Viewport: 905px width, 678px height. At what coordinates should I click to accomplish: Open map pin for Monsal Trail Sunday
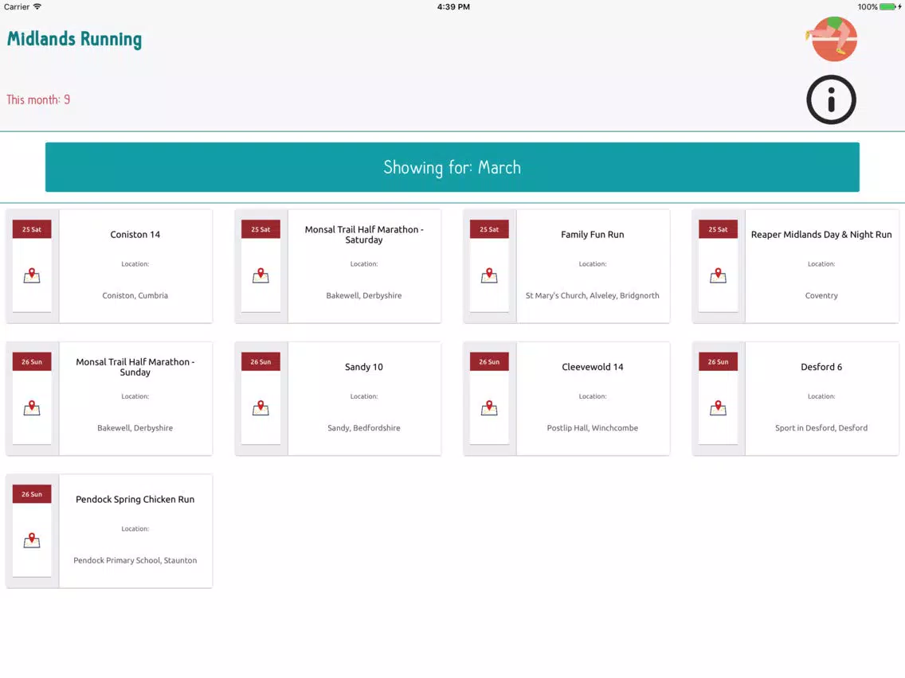pyautogui.click(x=32, y=408)
